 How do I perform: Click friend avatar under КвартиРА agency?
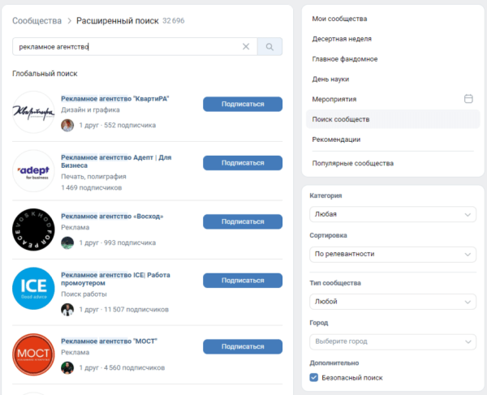(67, 125)
